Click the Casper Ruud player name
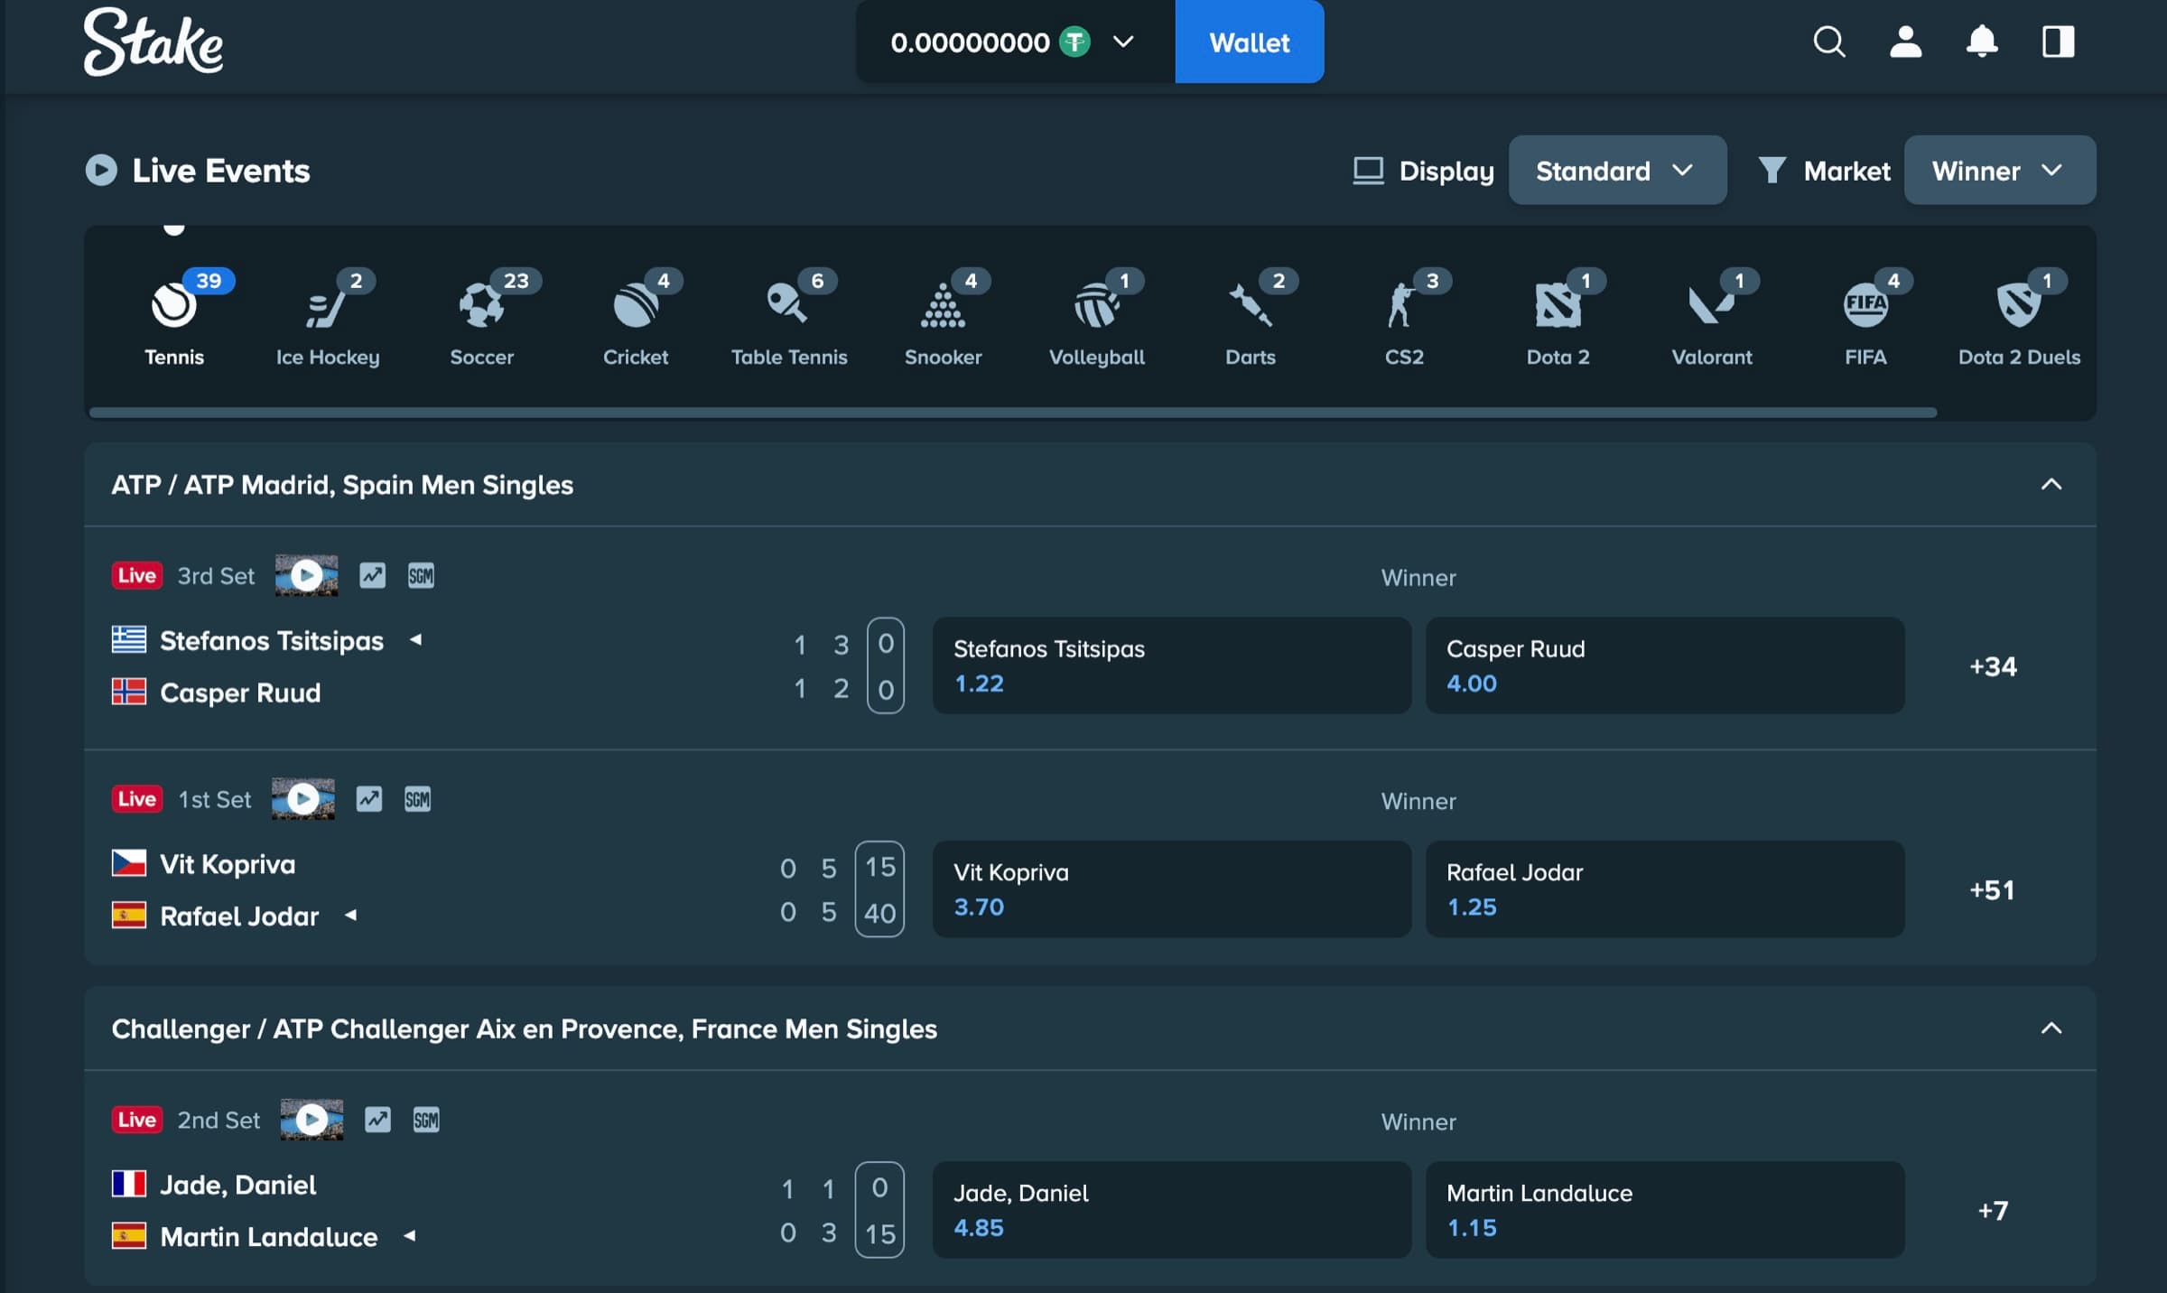Image resolution: width=2167 pixels, height=1293 pixels. point(240,693)
